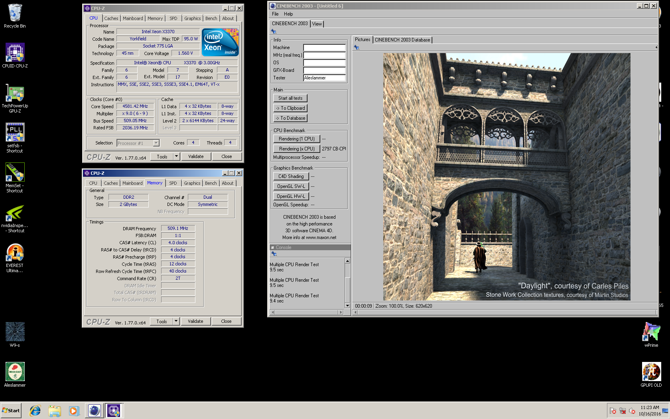This screenshot has height=419, width=670.
Task: Open Graphics tab in lower CPU-Z window
Action: 192,183
